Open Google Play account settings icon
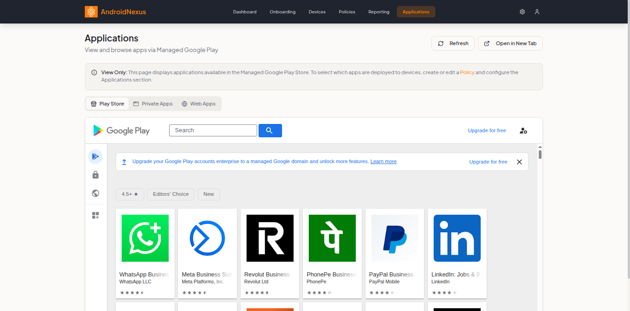The image size is (630, 311). click(x=523, y=131)
